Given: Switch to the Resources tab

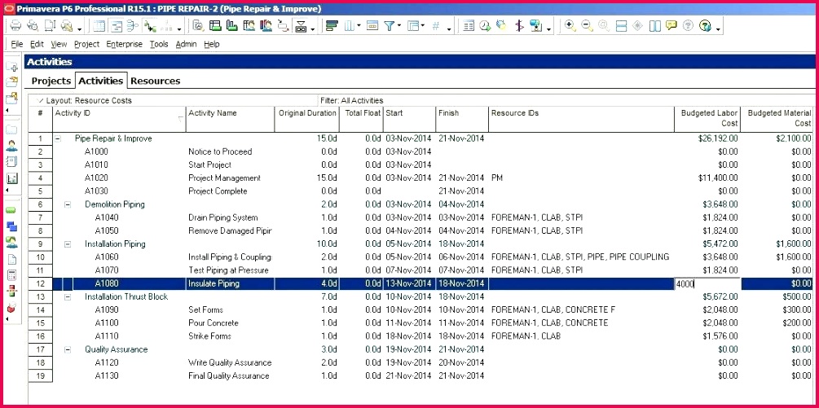Looking at the screenshot, I should tap(155, 81).
